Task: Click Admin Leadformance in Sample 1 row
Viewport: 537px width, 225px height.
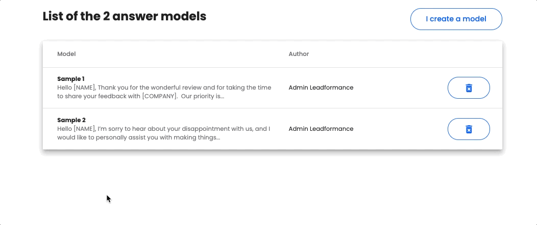Action: coord(321,88)
